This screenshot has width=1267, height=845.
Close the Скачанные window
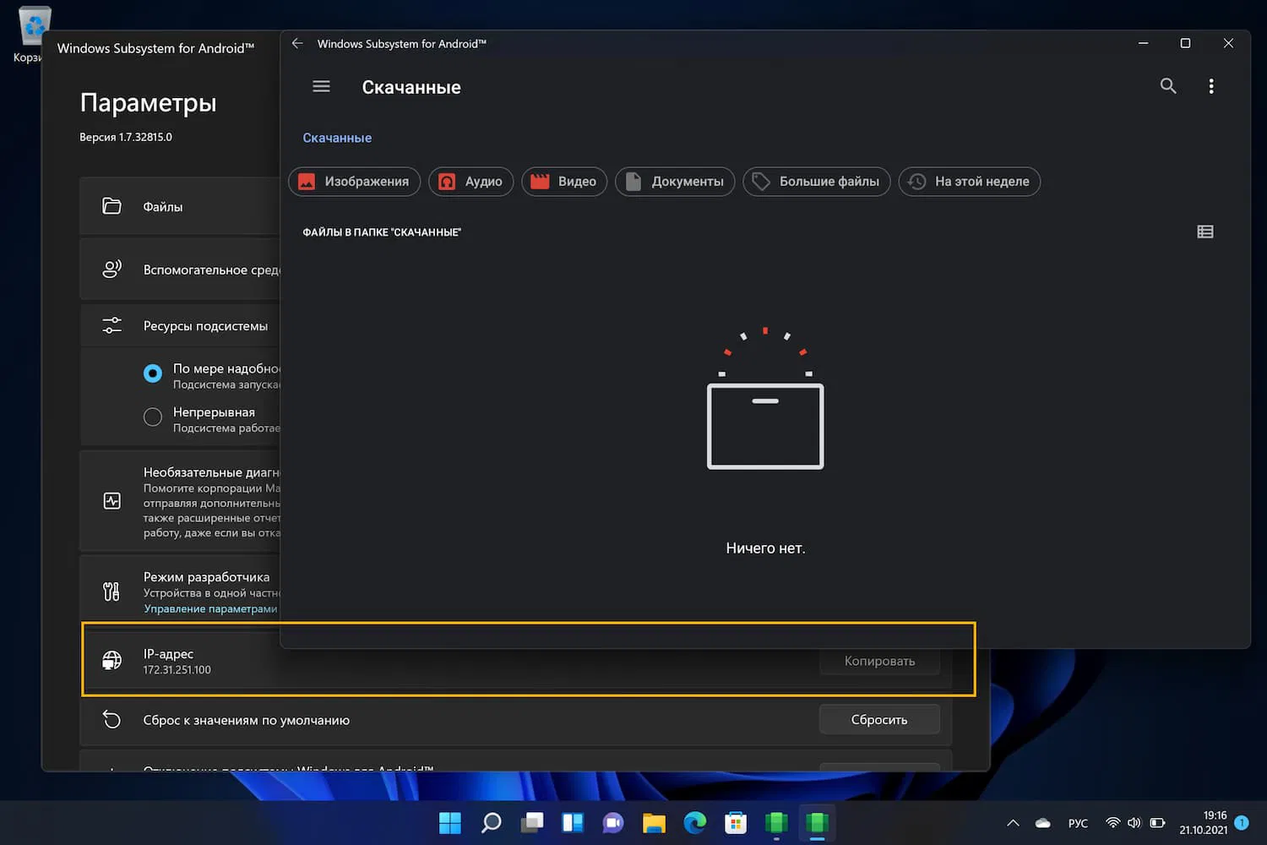click(x=1228, y=43)
